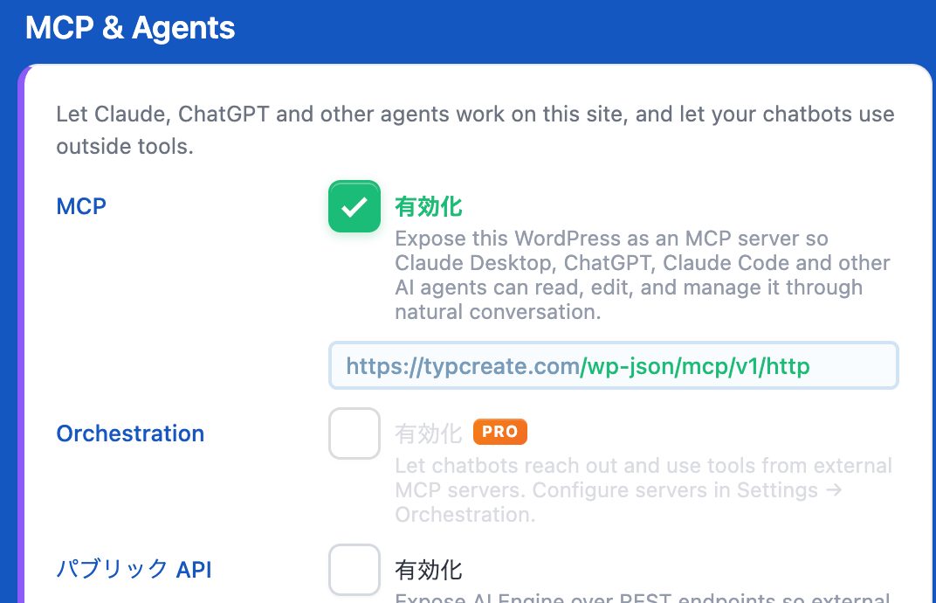
Task: Click the green 有効化 label for MCP
Action: click(x=428, y=207)
